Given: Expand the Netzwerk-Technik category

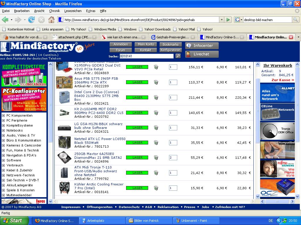Looking at the screenshot, I should pyautogui.click(x=3, y=175).
